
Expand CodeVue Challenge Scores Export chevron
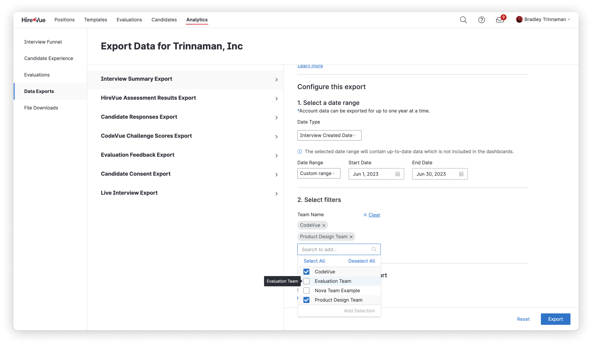coord(276,137)
